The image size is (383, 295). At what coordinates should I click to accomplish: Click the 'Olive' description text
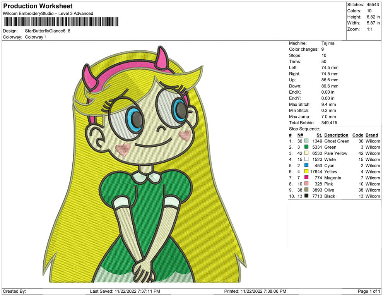(x=329, y=190)
